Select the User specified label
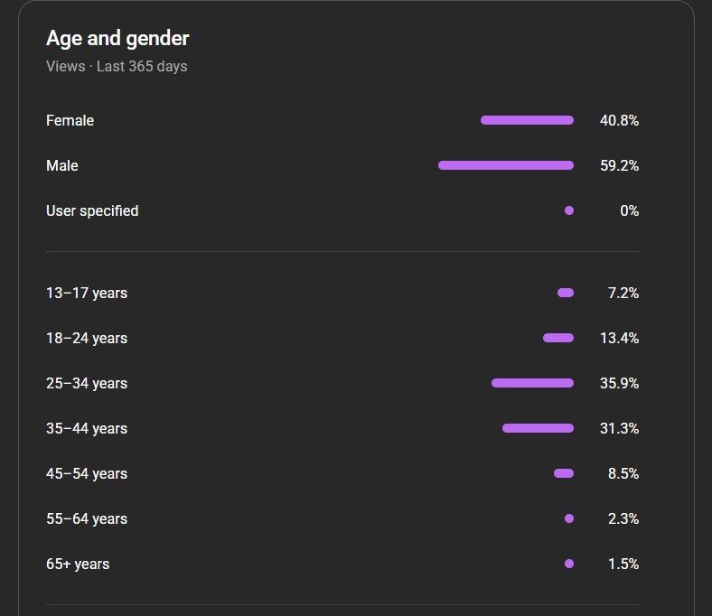Image resolution: width=712 pixels, height=616 pixels. click(x=92, y=210)
